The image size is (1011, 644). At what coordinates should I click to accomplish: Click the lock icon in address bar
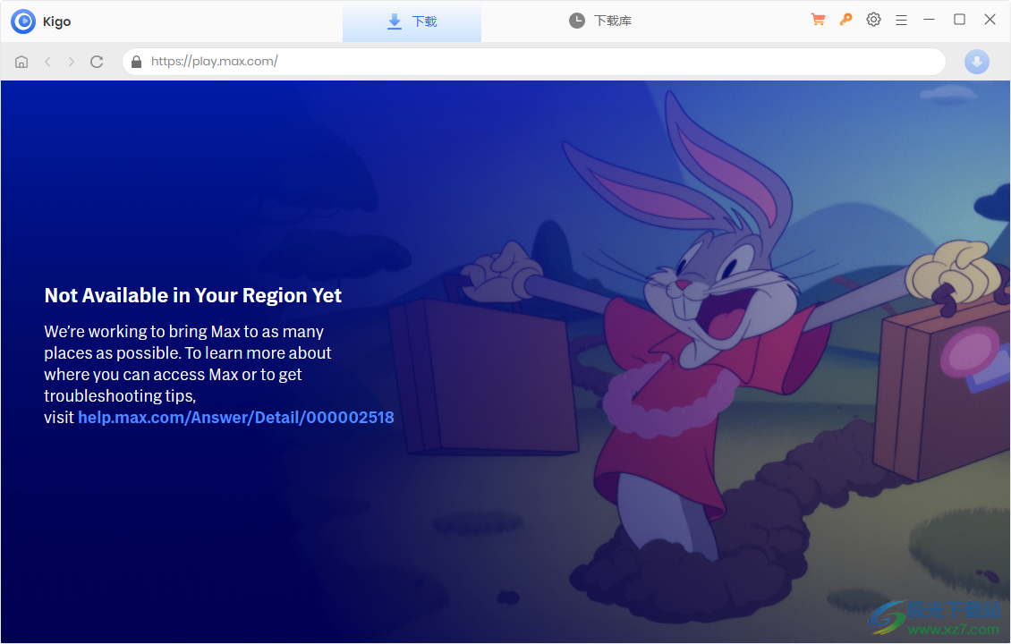136,62
